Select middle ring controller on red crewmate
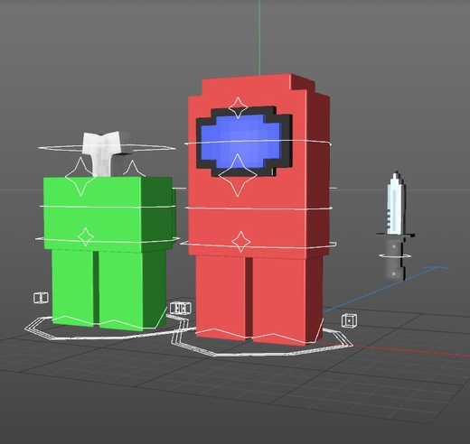The image size is (470, 444). point(258,208)
